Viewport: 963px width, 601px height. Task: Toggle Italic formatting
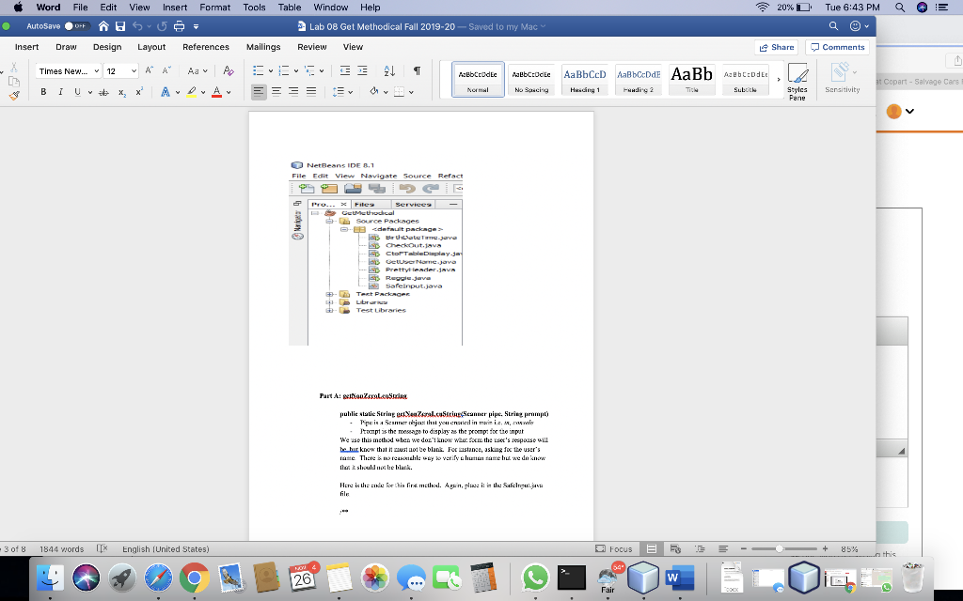coord(60,92)
